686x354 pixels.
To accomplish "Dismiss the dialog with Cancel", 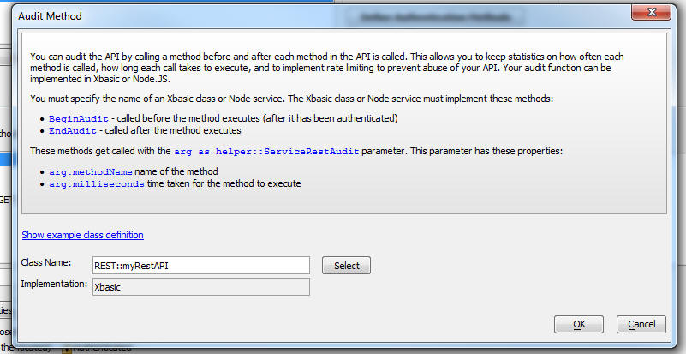I will 641,324.
